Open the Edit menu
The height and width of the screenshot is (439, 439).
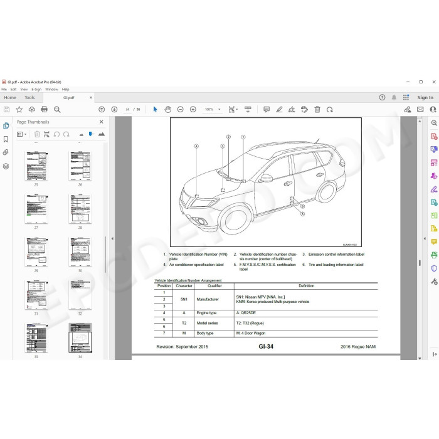(13, 89)
